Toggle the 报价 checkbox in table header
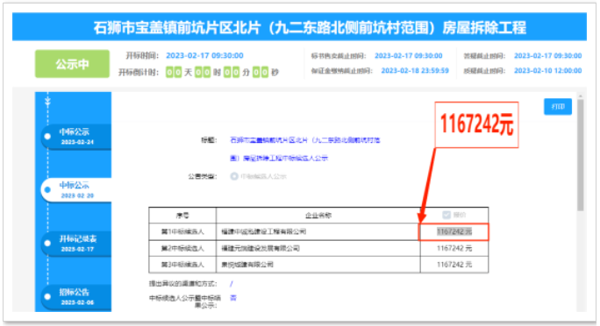This screenshot has width=600, height=326. coord(446,215)
